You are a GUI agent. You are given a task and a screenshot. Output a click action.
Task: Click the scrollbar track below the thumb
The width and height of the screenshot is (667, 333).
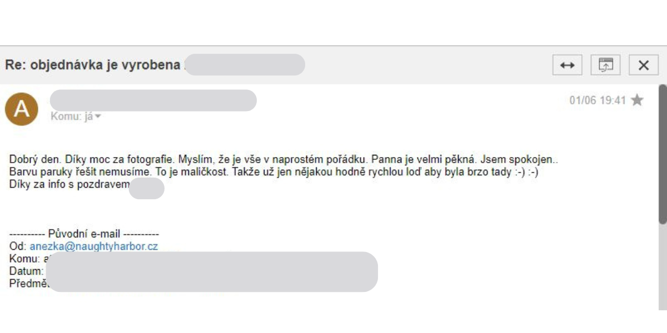click(x=662, y=266)
